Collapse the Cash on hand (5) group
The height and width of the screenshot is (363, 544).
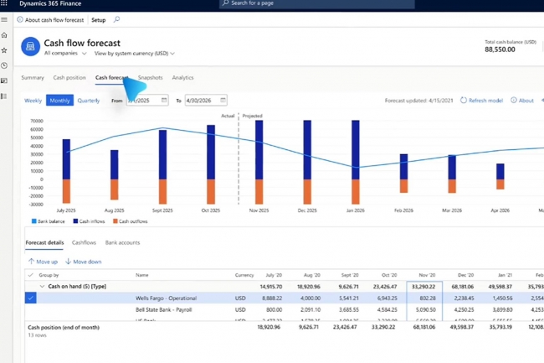tap(42, 286)
